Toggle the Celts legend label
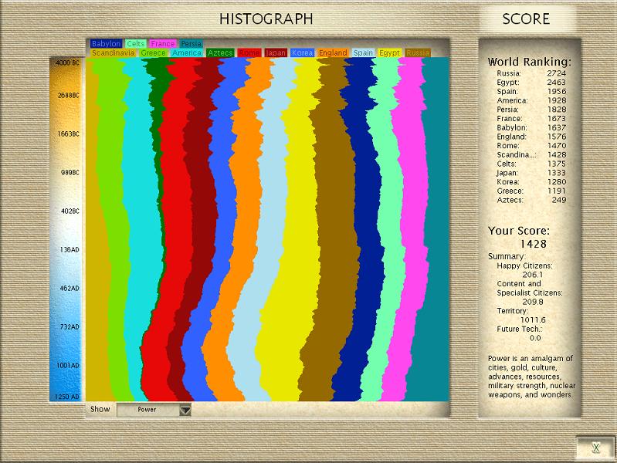617x463 pixels. pos(136,44)
